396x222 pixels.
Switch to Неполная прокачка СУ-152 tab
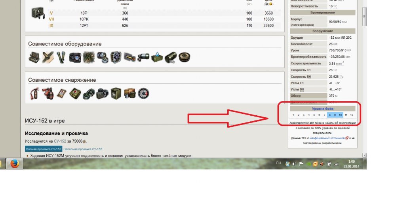pyautogui.click(x=83, y=149)
